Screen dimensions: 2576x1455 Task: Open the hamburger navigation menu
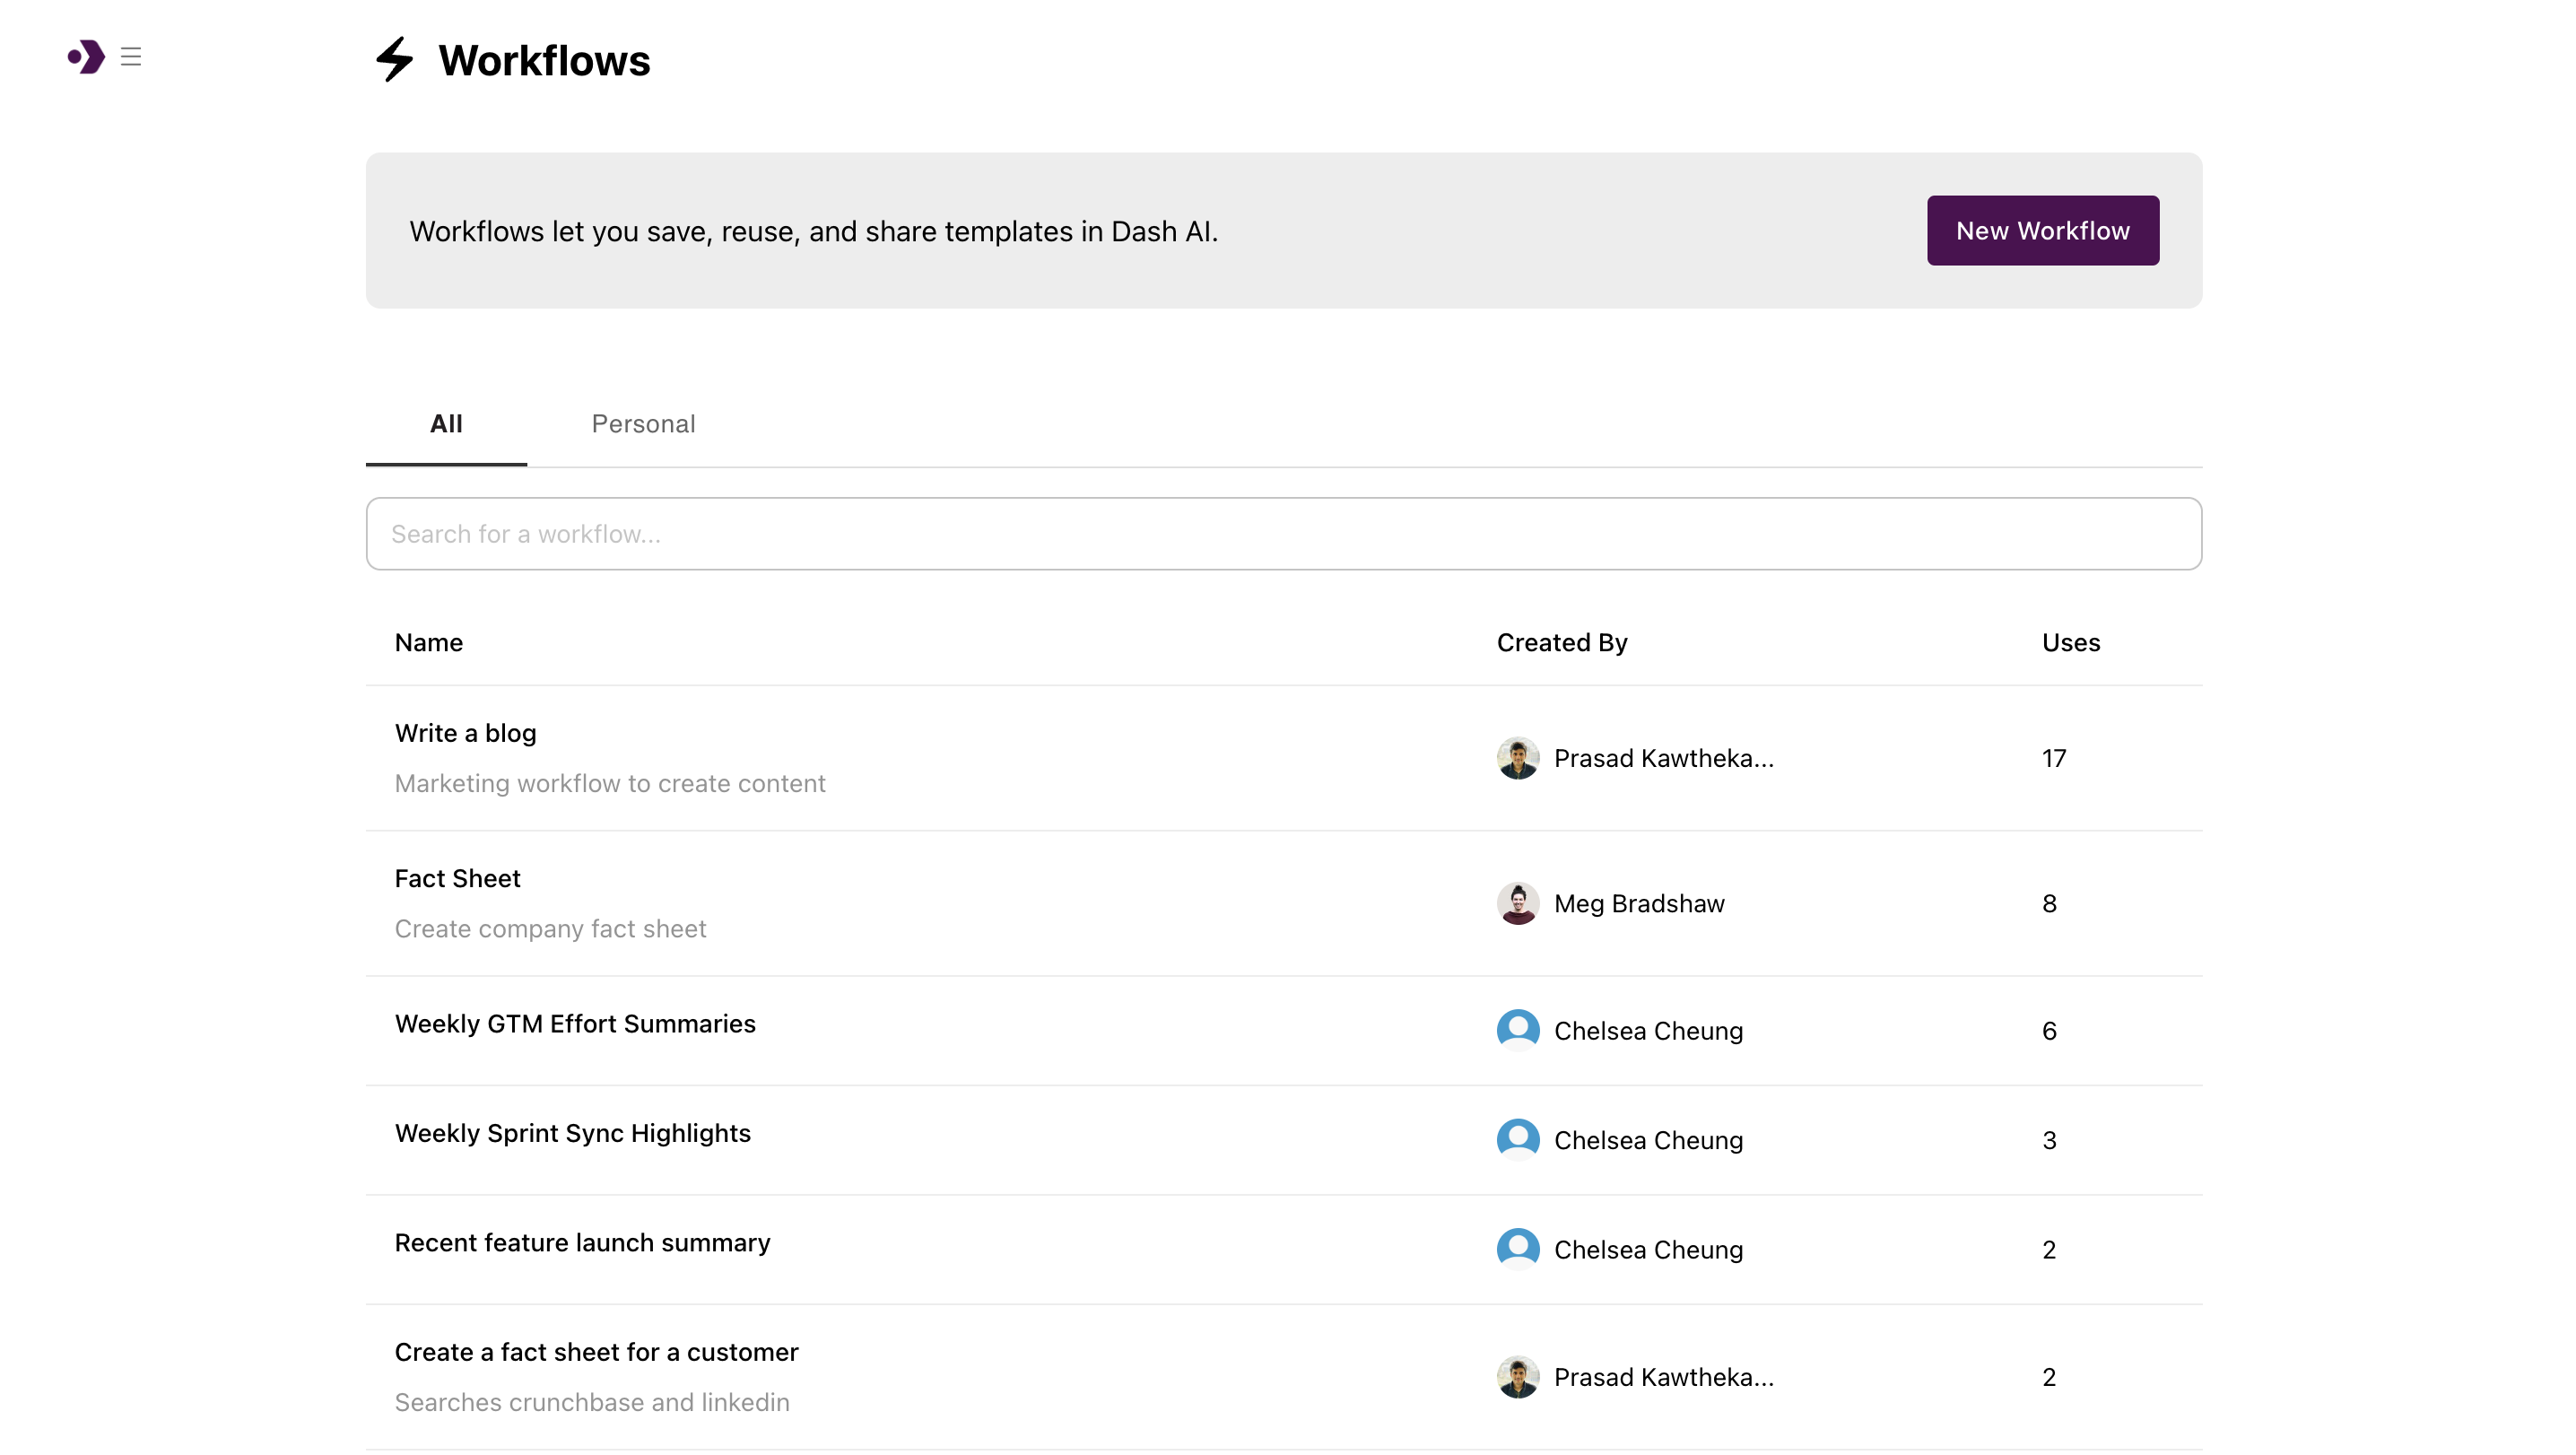coord(130,57)
